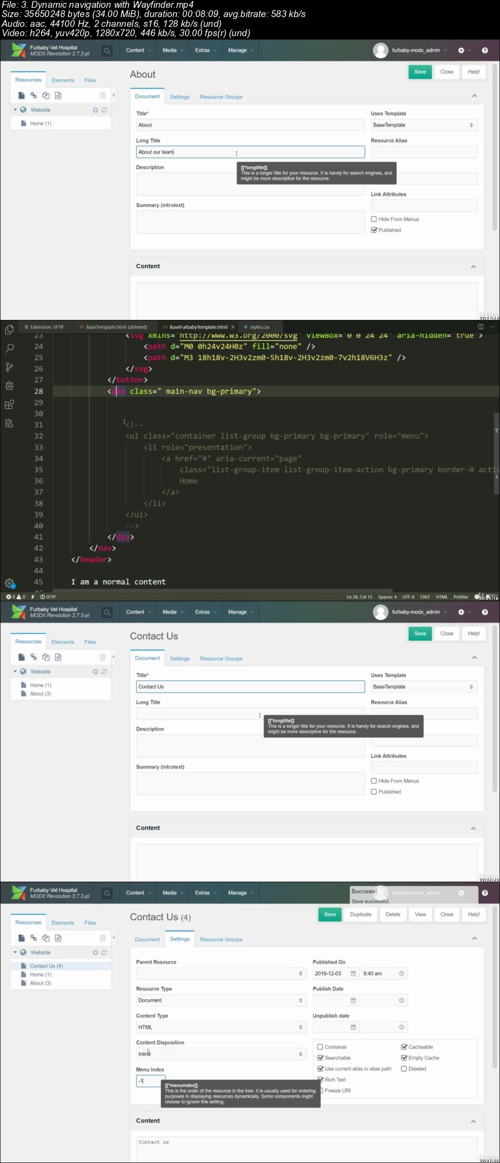Enable the Container checkbox
Screen dimensions: 500x1163
coord(320,1047)
